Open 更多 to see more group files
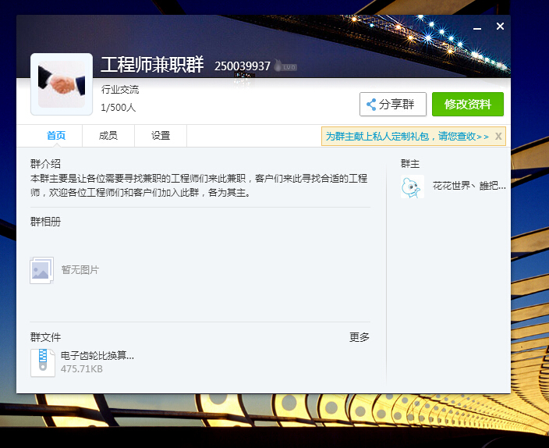Image resolution: width=549 pixels, height=448 pixels. point(360,337)
